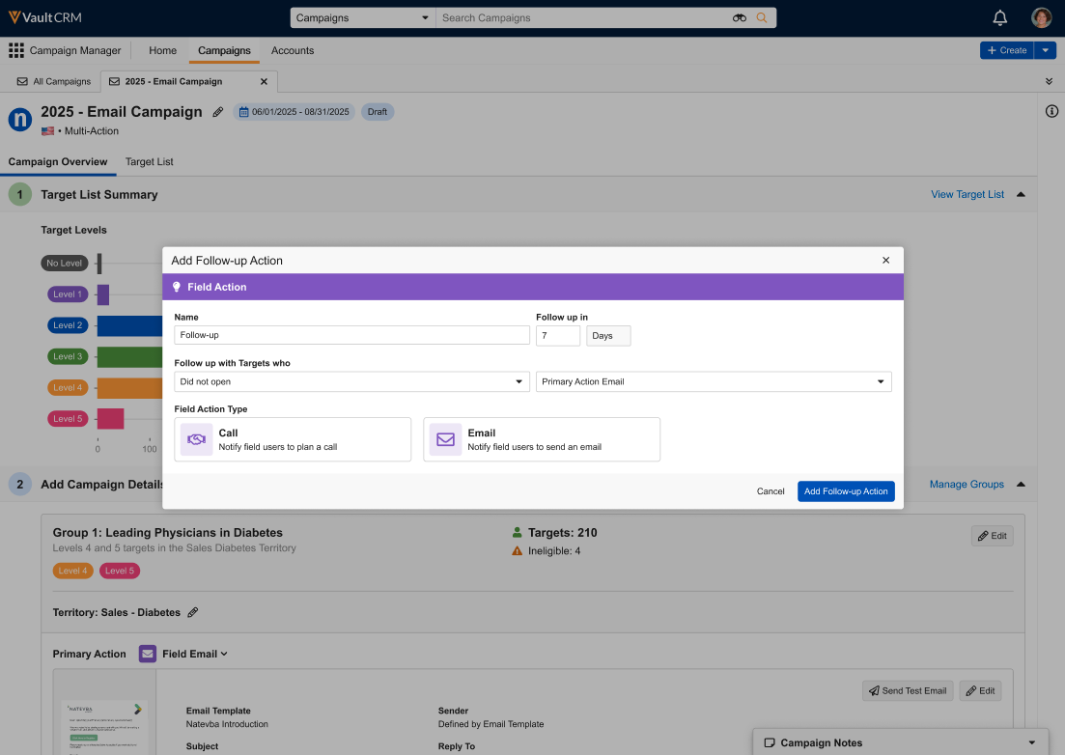Select the Email field action type
Screen dimensions: 1065x755
pos(542,439)
